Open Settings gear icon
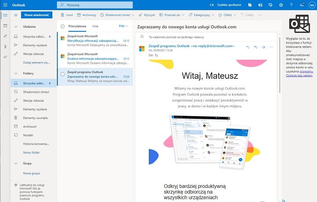 281,5
